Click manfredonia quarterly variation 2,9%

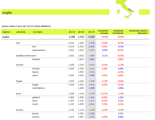[121, 88]
